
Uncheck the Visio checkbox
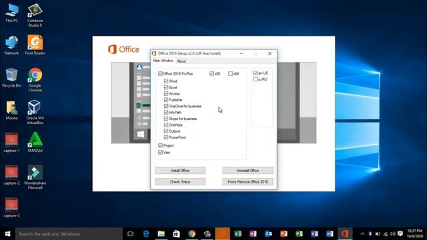click(160, 153)
